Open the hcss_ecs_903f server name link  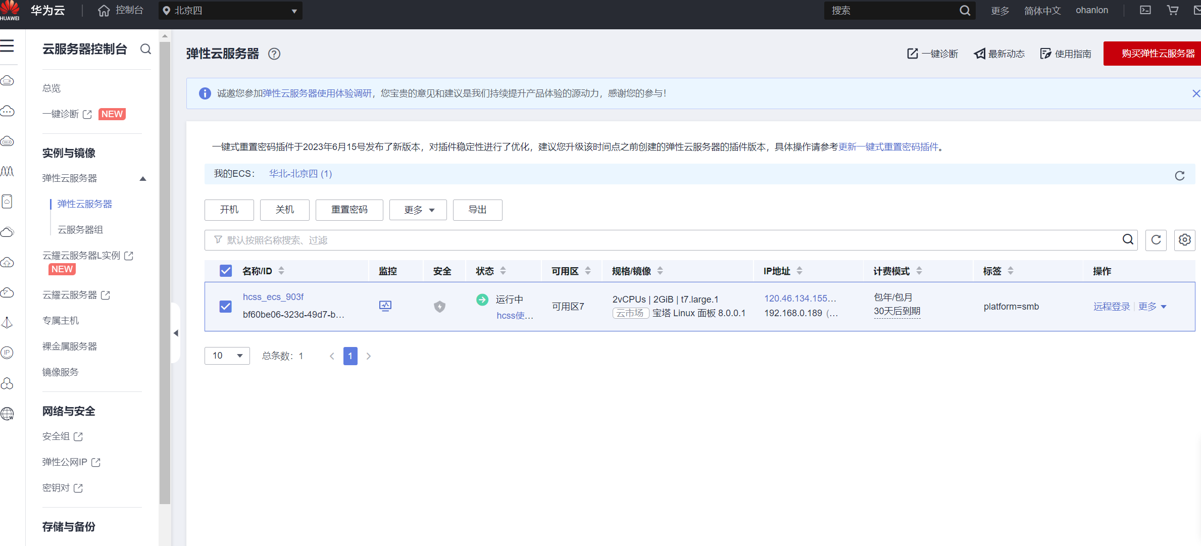coord(273,297)
